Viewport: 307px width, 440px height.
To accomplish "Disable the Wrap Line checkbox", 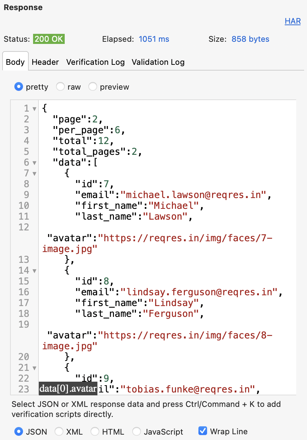I will click(203, 431).
